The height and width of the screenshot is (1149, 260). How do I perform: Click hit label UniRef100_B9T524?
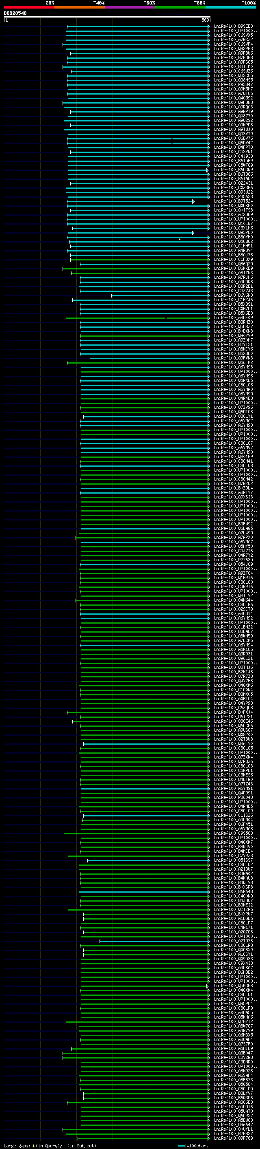pyautogui.click(x=233, y=201)
